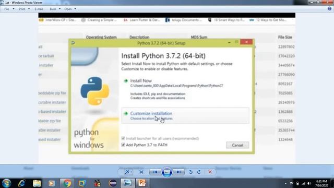Click the file size 7025085
The image size is (334, 188).
[285, 93]
